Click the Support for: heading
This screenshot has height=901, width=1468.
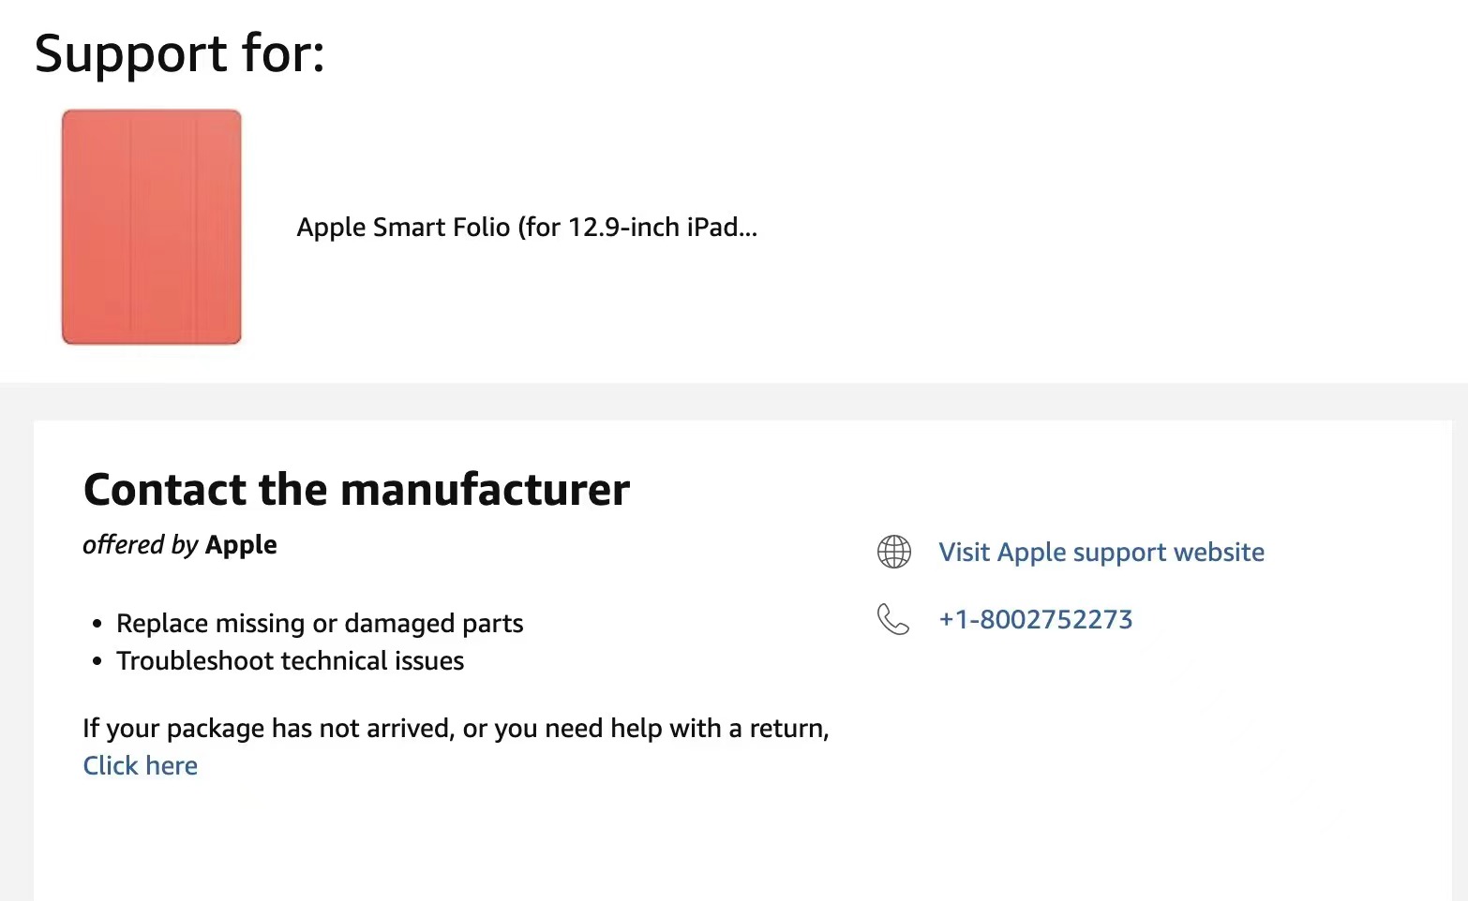point(179,53)
